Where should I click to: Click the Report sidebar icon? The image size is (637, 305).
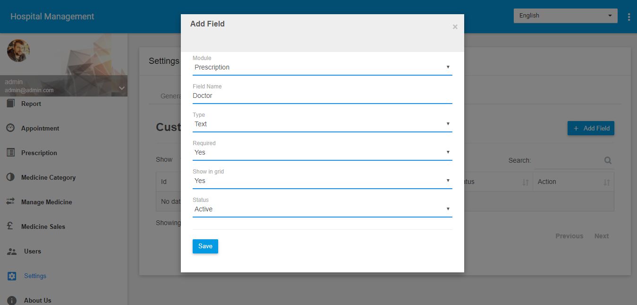(11, 104)
